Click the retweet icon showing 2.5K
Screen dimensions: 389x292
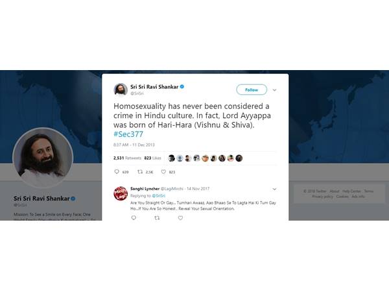click(x=140, y=171)
